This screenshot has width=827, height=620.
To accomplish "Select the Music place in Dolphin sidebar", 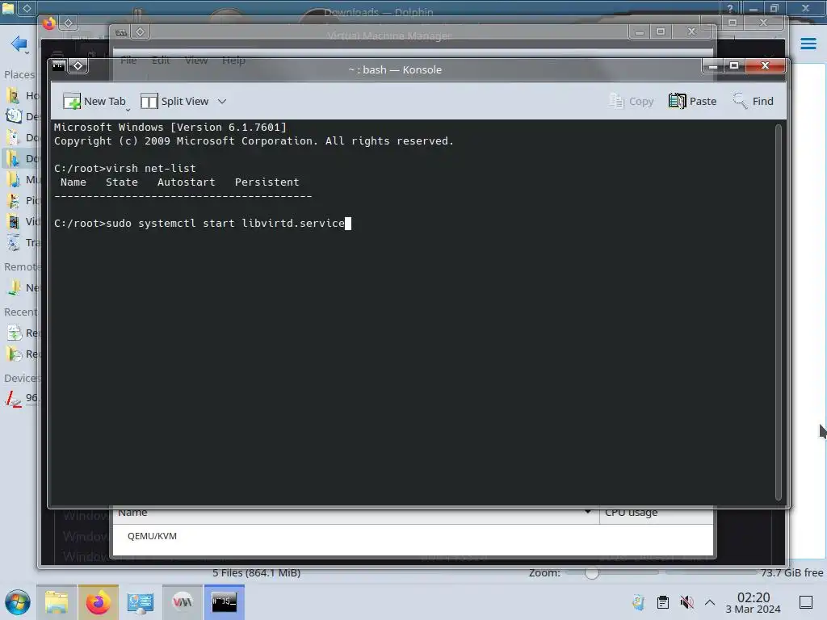I will 20,179.
